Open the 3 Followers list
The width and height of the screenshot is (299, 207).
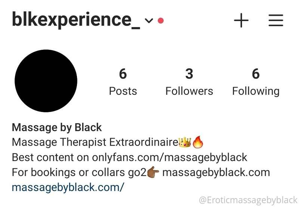189,82
